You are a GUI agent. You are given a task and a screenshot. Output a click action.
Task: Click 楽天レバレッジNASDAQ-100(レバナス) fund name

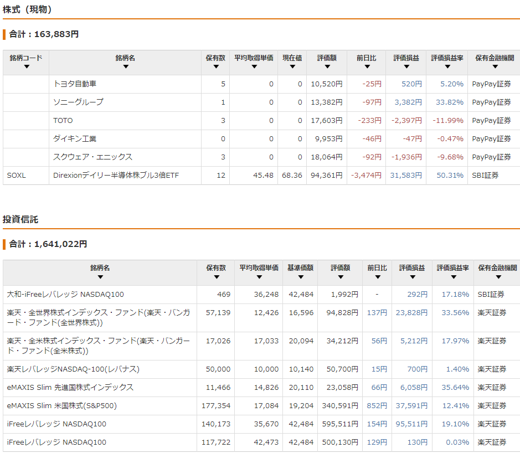click(x=73, y=369)
